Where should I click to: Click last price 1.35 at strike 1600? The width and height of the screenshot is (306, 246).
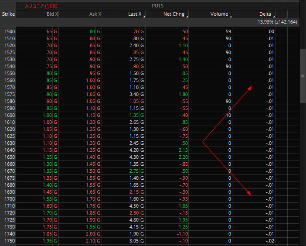(x=134, y=115)
